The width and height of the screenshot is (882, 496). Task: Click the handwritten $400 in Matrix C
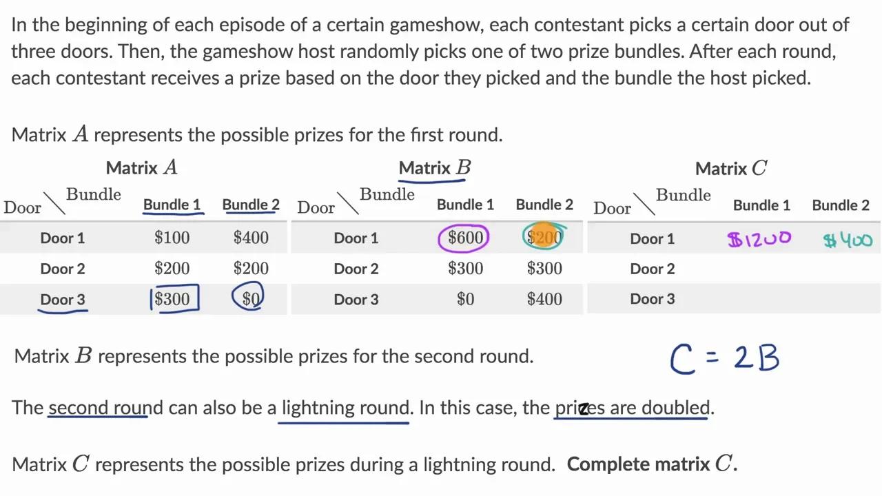[848, 240]
